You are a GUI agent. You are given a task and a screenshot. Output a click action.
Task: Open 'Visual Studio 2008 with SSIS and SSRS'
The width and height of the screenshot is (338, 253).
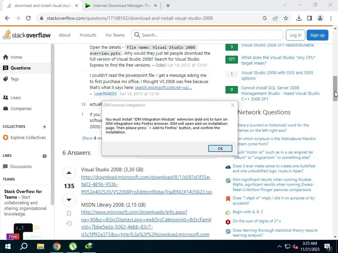(277, 75)
